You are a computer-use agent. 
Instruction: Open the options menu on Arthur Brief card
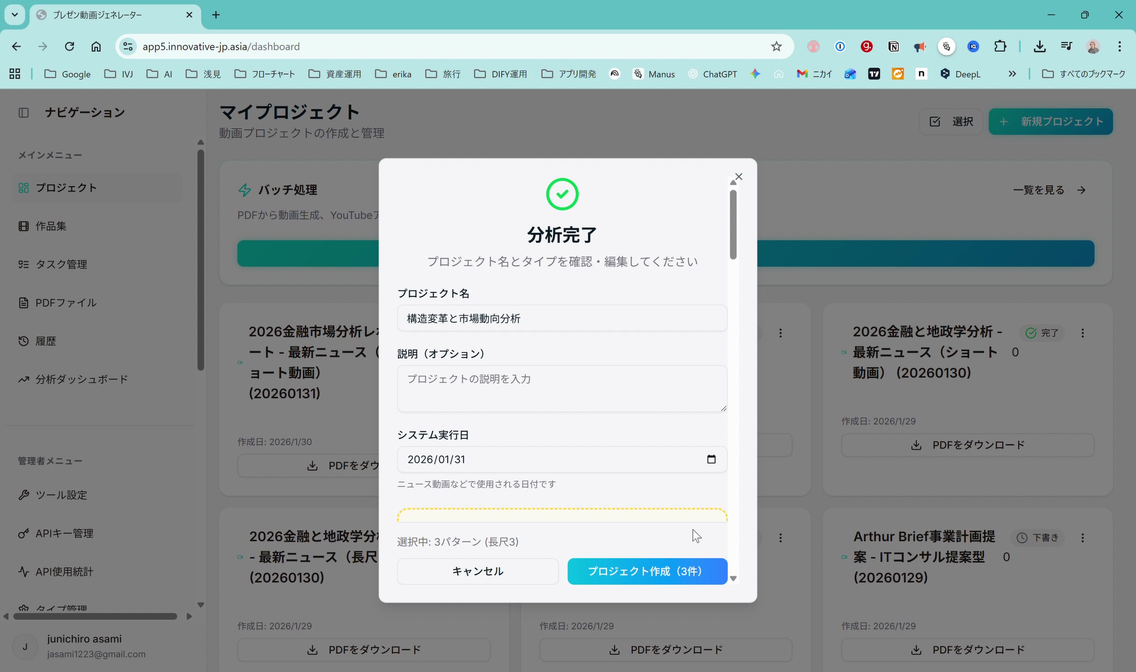[x=1083, y=538]
